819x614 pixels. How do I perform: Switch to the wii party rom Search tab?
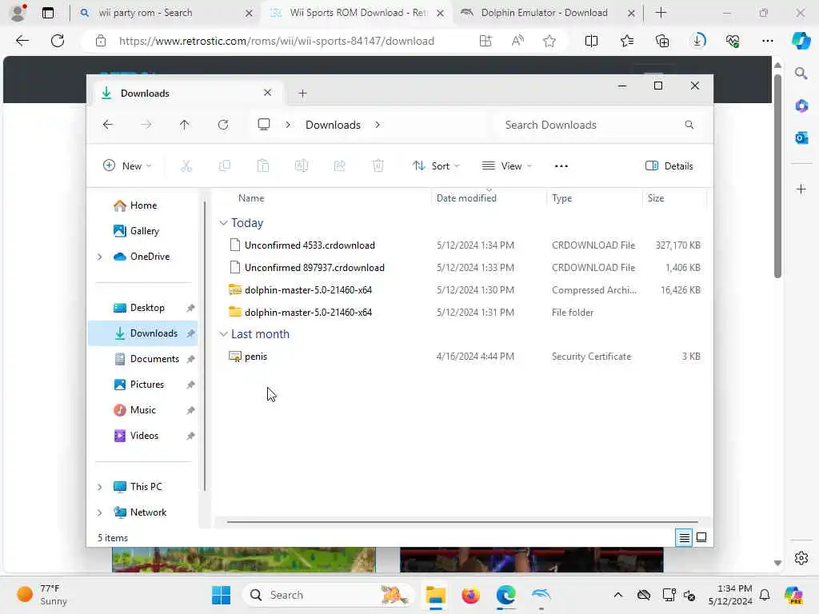click(x=166, y=13)
